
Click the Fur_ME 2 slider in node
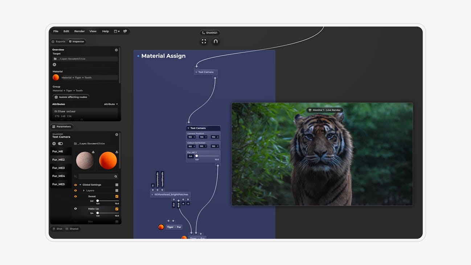pyautogui.click(x=208, y=156)
